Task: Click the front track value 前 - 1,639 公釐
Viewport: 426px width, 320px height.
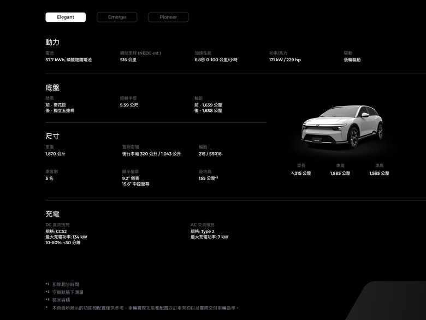Action: tap(209, 105)
